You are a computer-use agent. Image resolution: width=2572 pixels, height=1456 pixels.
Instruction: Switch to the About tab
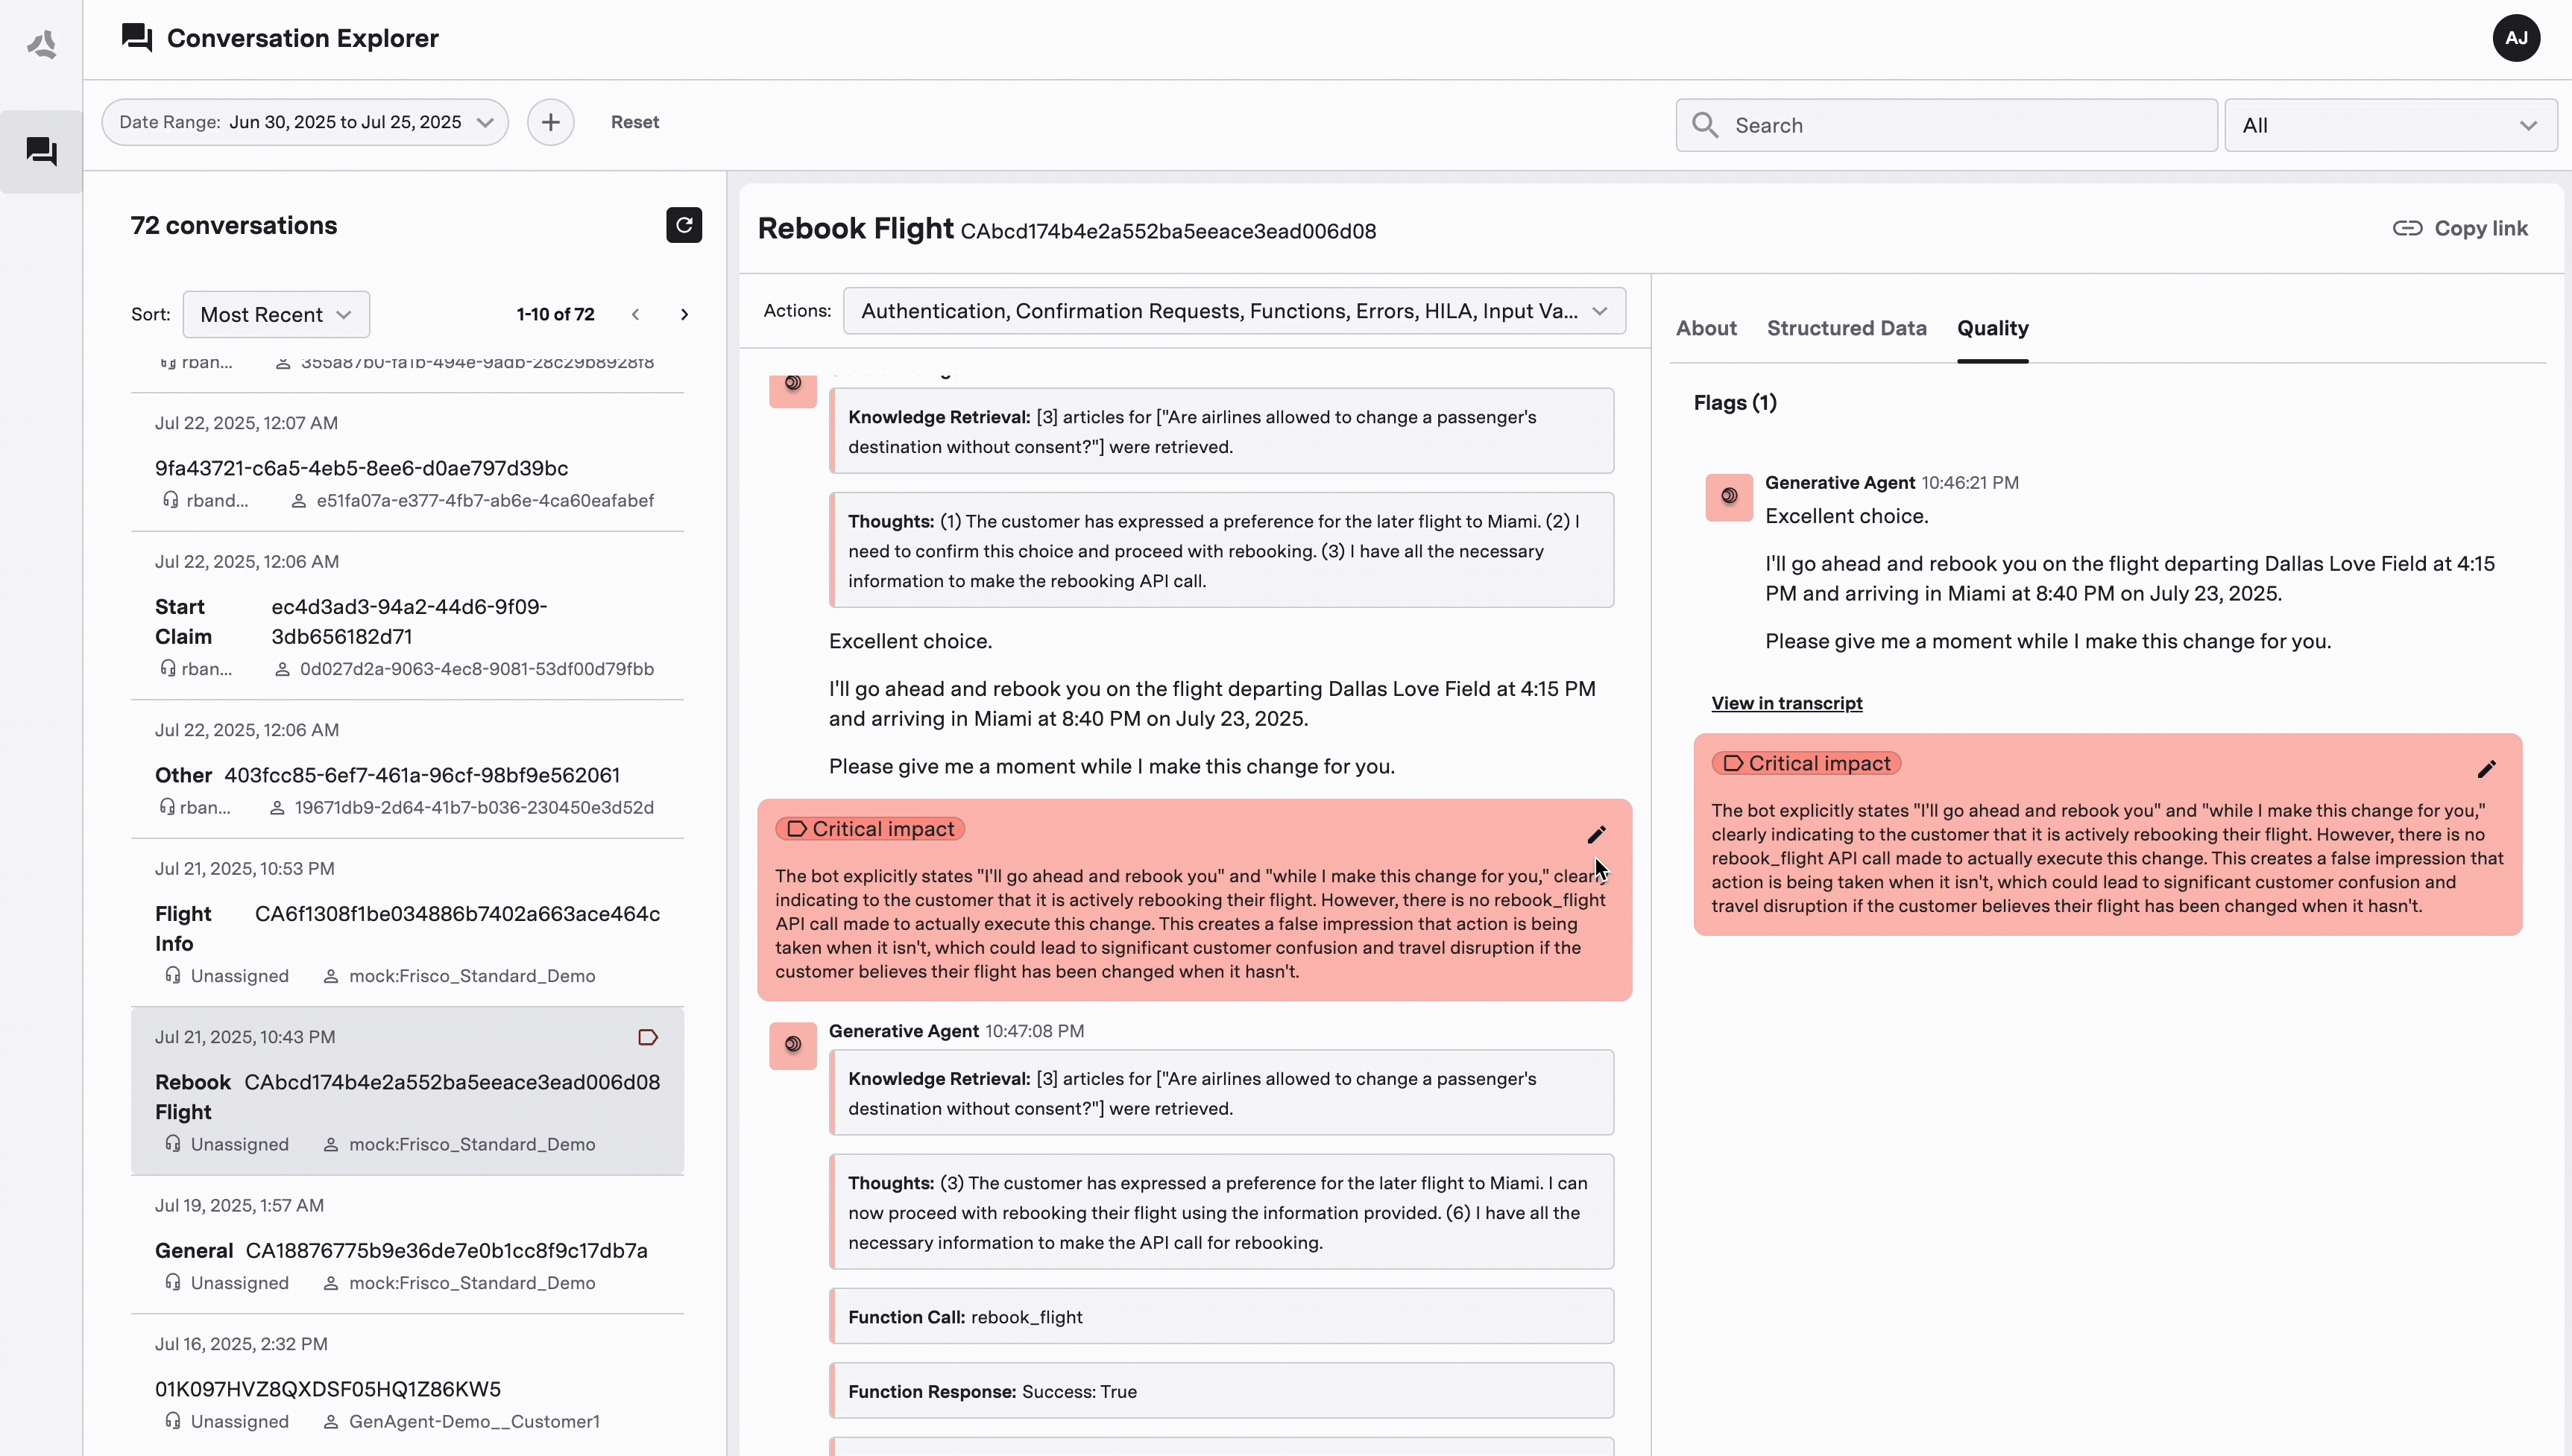[x=1706, y=328]
